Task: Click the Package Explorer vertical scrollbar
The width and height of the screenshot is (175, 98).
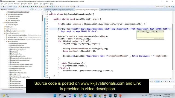Action: (42, 18)
